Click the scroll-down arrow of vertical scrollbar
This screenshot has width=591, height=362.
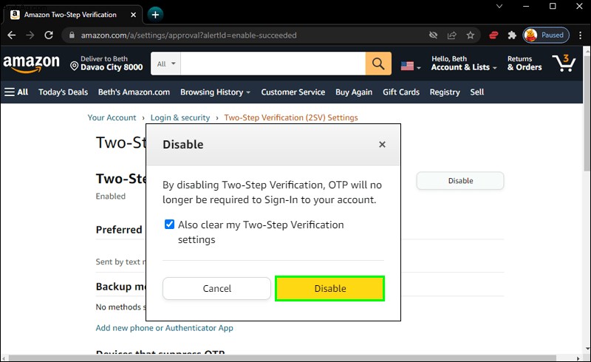(x=587, y=349)
